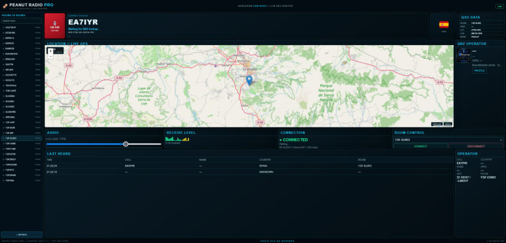Click the red ON AIR microphone icon
The height and width of the screenshot is (243, 506).
coord(54,23)
